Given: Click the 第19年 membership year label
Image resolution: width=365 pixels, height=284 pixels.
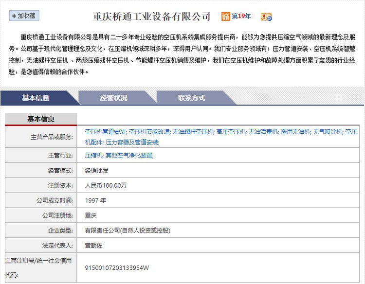Looking at the screenshot, I should click(x=241, y=17).
